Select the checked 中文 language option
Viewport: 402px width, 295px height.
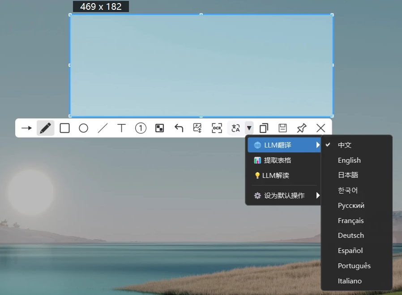click(x=345, y=145)
